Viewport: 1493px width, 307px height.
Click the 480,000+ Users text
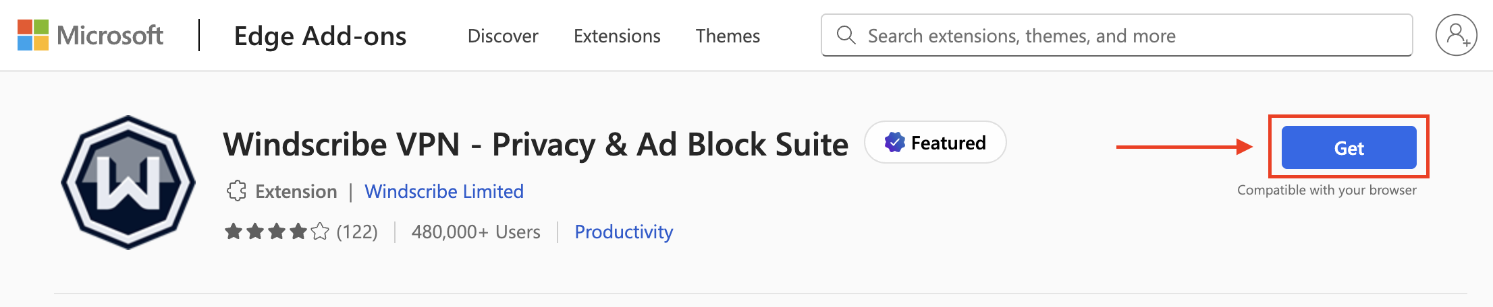[x=476, y=232]
